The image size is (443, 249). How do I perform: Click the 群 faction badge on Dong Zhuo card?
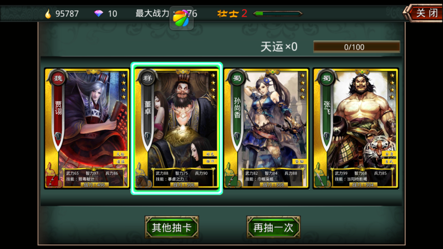(148, 78)
